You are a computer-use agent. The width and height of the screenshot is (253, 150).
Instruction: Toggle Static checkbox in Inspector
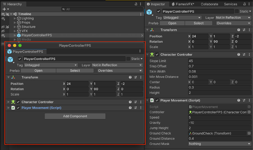tap(237, 11)
